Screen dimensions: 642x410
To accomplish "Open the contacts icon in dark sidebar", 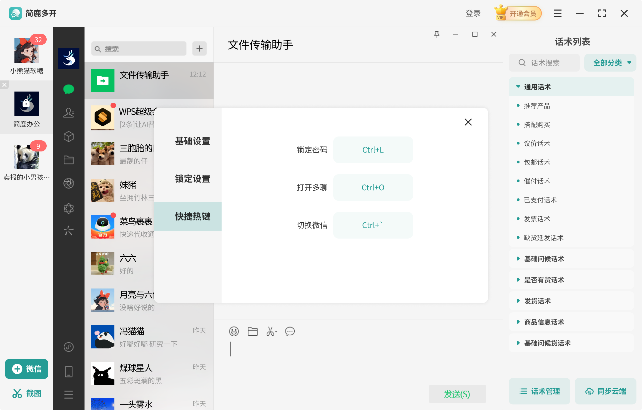I will 69,113.
